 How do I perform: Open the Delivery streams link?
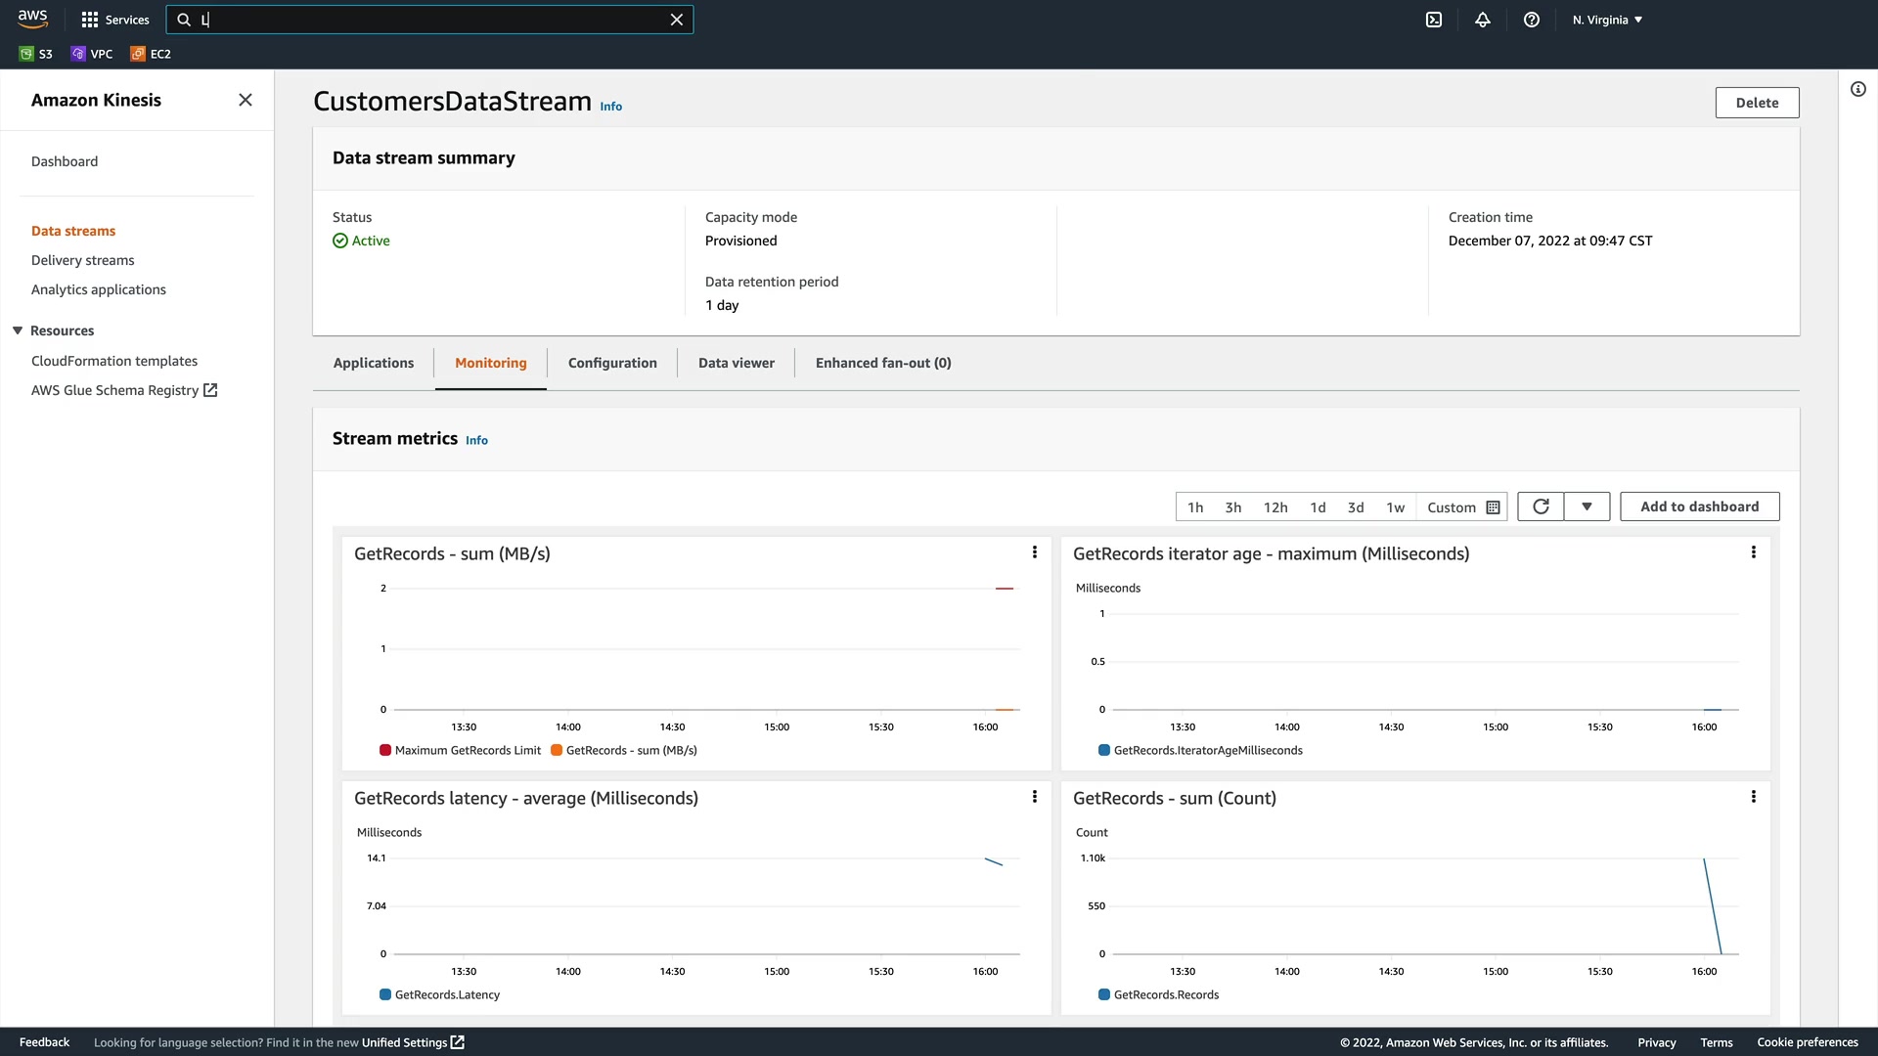(83, 260)
